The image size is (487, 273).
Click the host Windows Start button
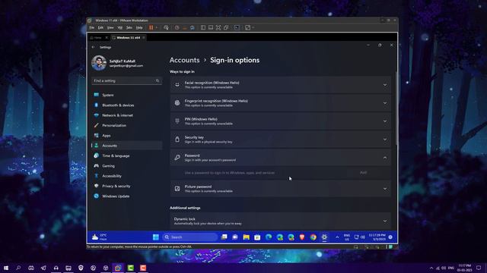tap(6, 268)
